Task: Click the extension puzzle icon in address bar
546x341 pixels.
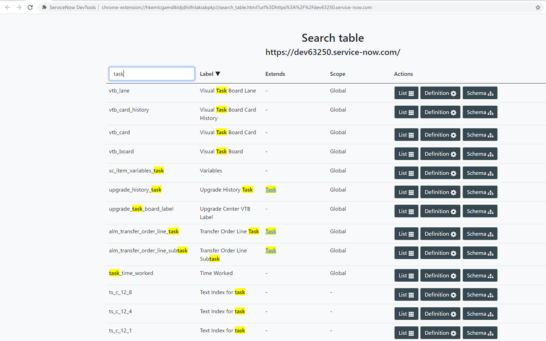Action: [x=44, y=7]
